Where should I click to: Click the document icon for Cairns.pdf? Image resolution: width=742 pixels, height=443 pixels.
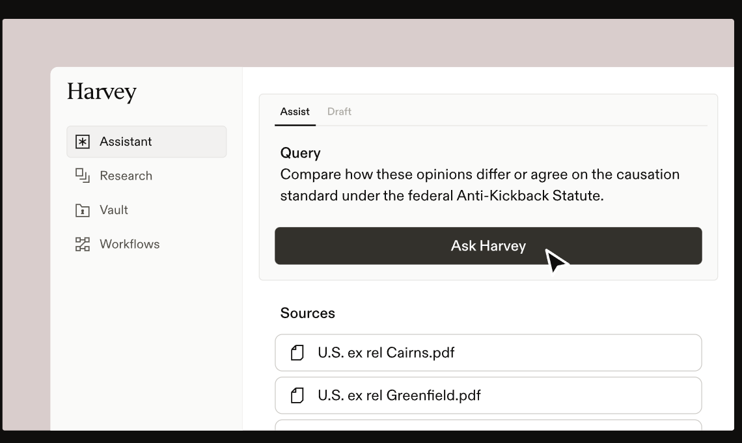pyautogui.click(x=297, y=353)
